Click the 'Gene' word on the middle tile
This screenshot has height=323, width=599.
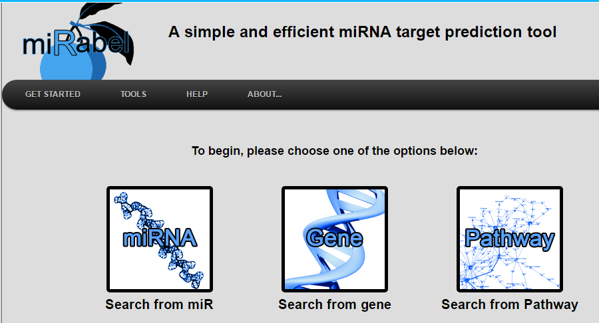click(x=335, y=238)
